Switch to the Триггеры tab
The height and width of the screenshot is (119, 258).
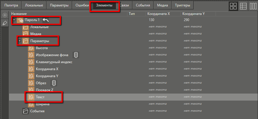(182, 6)
